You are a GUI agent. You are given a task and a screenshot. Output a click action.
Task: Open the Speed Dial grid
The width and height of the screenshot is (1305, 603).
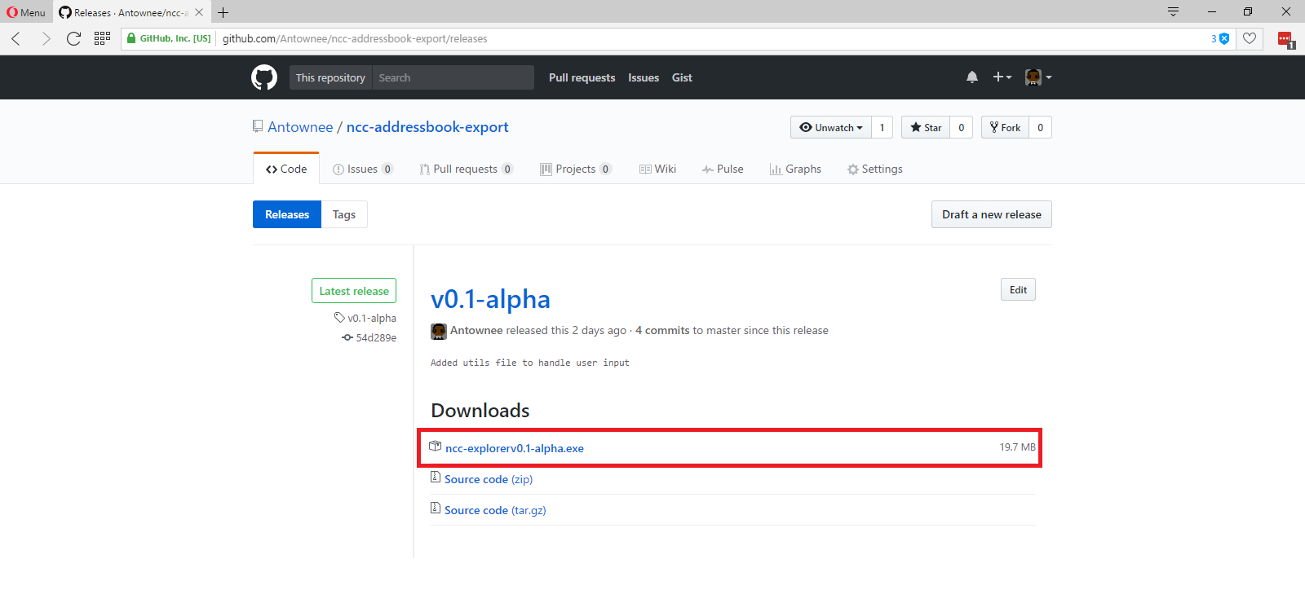click(102, 38)
